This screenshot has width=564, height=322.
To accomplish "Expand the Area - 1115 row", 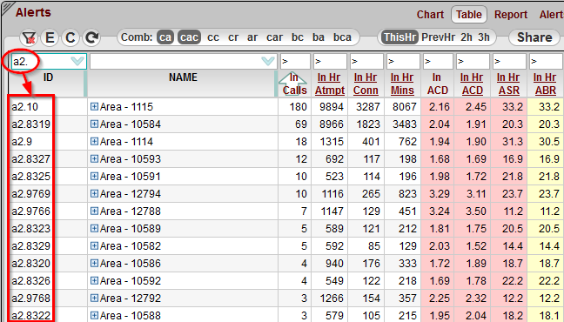I will 94,106.
